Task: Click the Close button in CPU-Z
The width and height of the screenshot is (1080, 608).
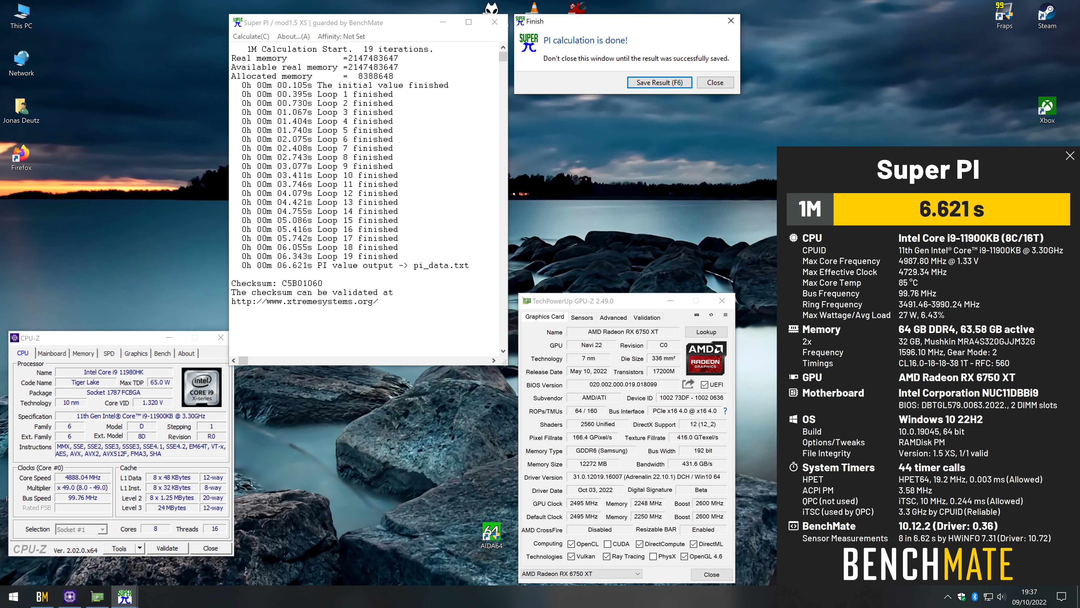Action: click(x=210, y=548)
